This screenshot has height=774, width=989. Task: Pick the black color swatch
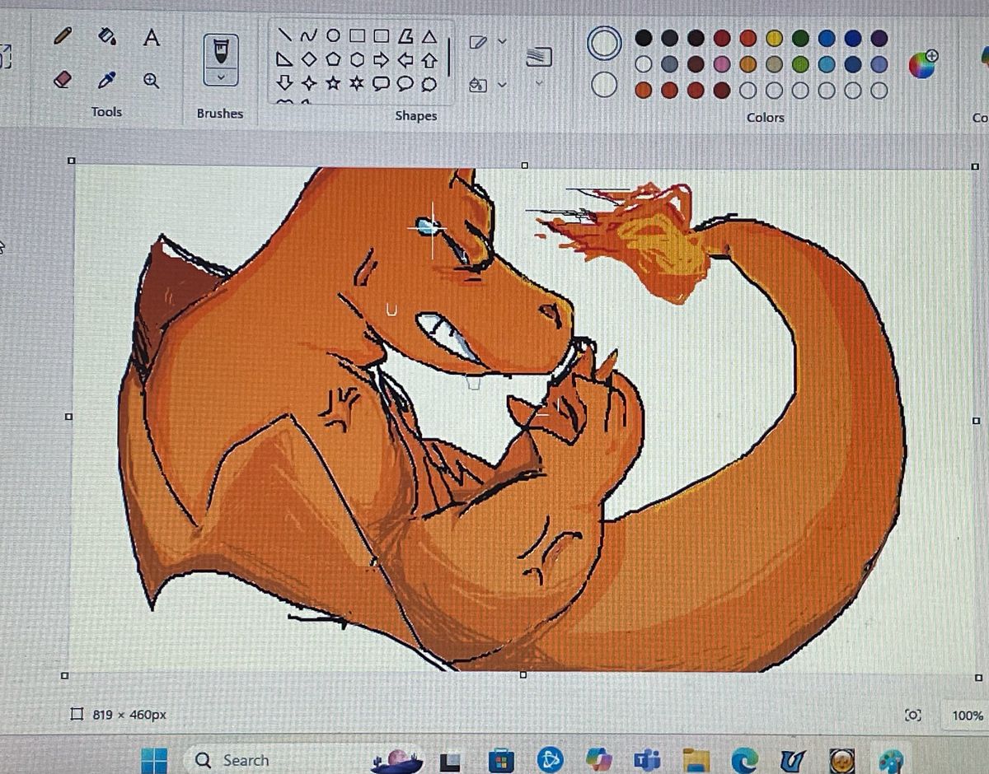click(644, 38)
